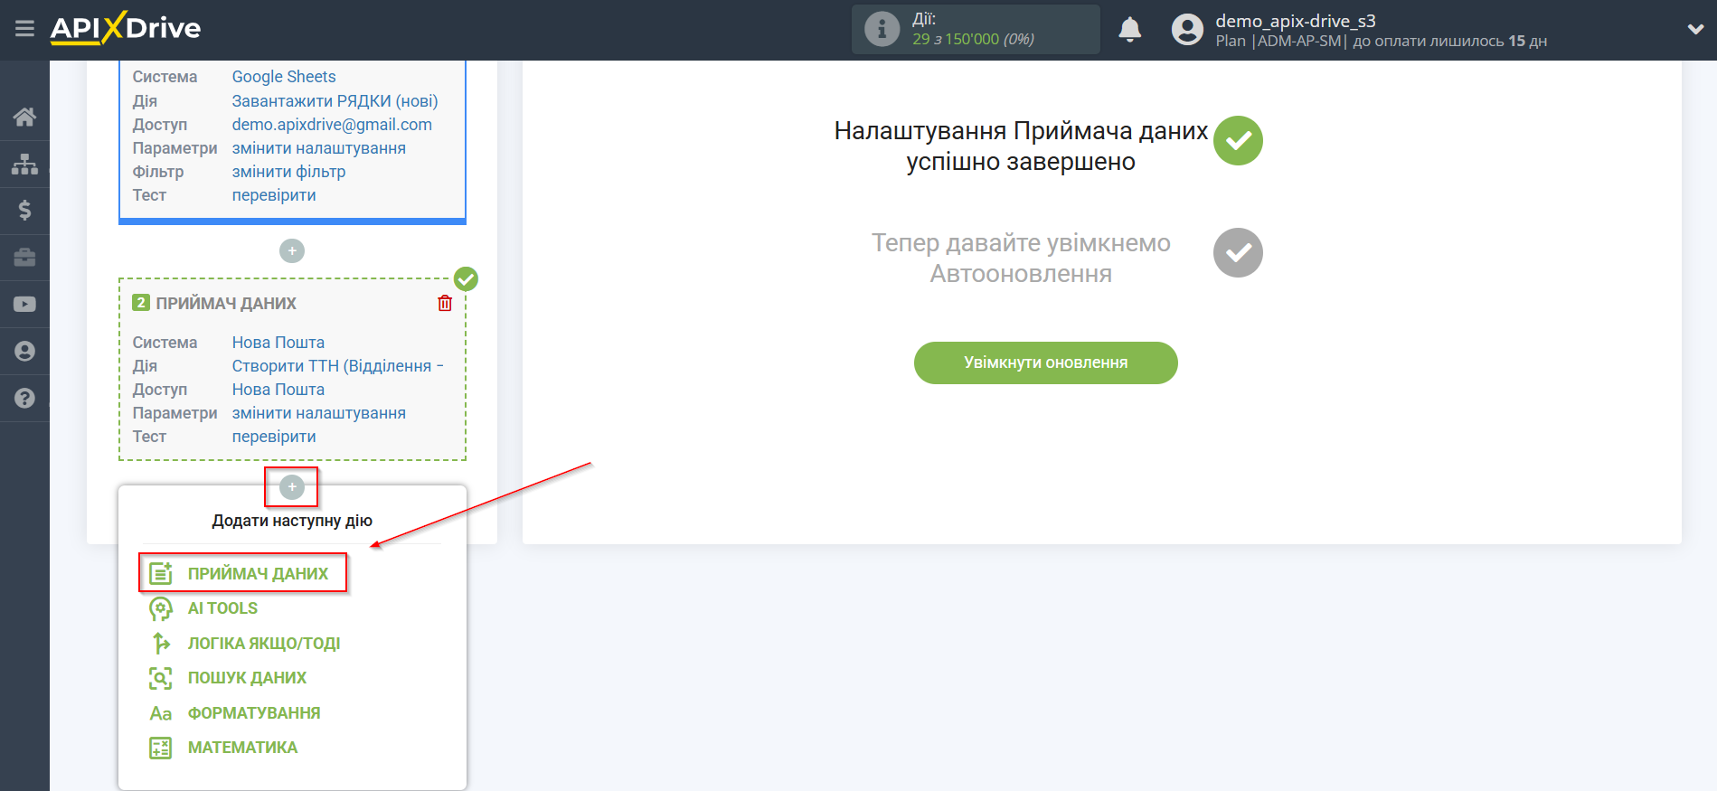Select 'ПОШУК ДАНИХ' menu option
The height and width of the screenshot is (791, 1717).
point(247,678)
